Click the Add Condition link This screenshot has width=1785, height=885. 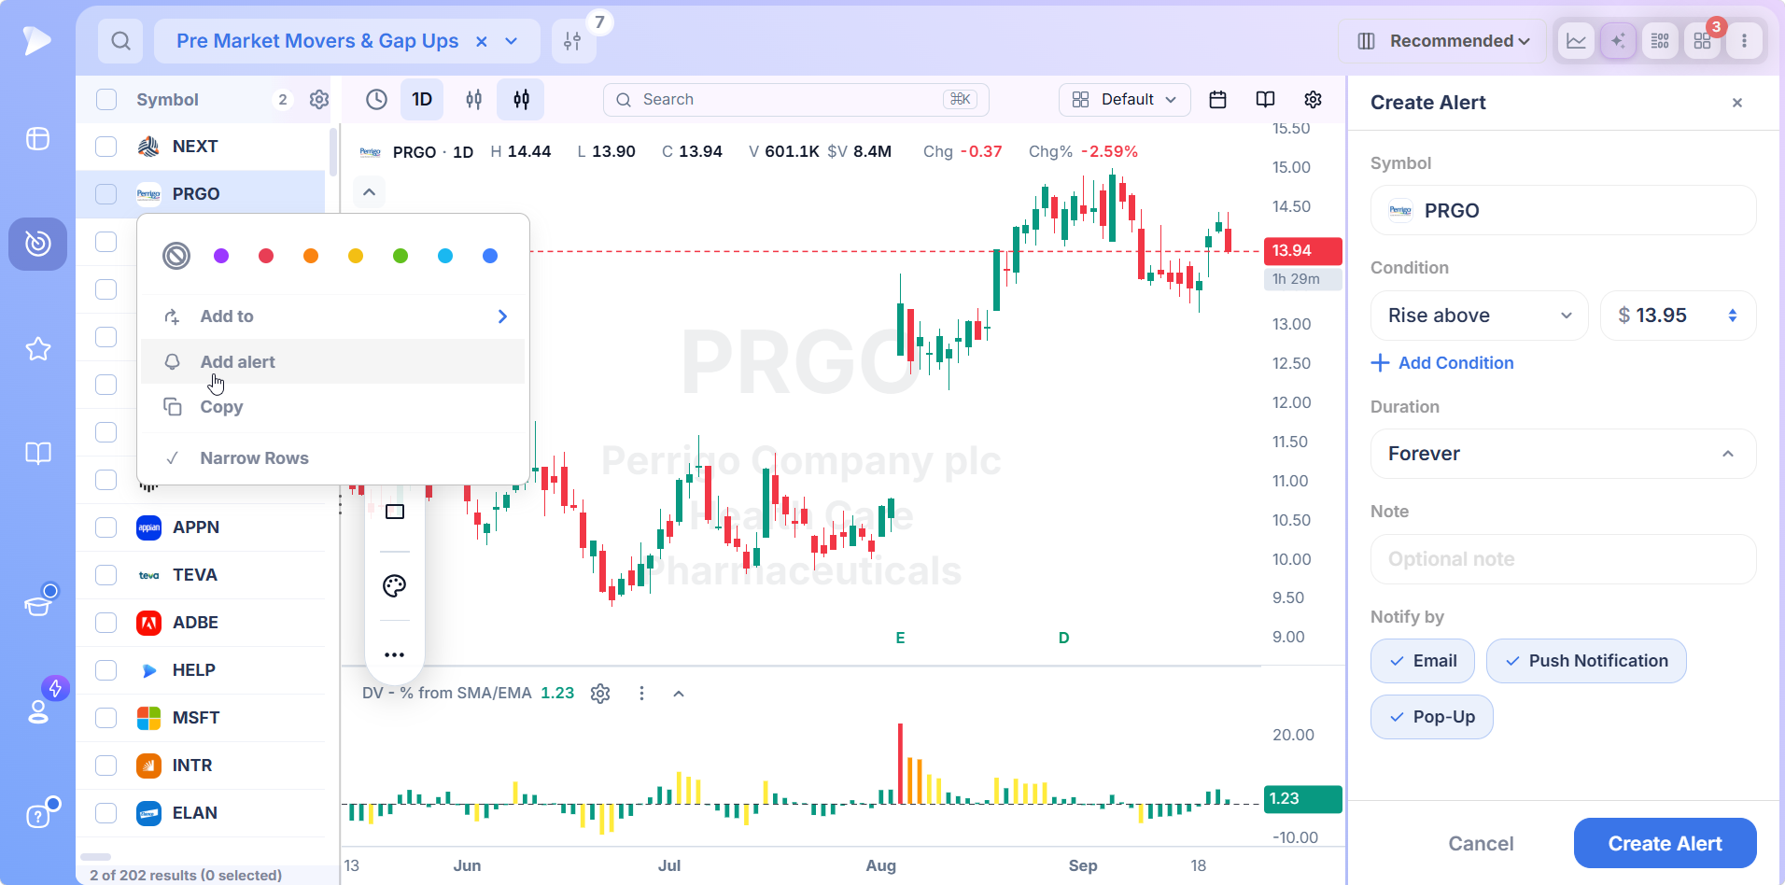pyautogui.click(x=1441, y=363)
